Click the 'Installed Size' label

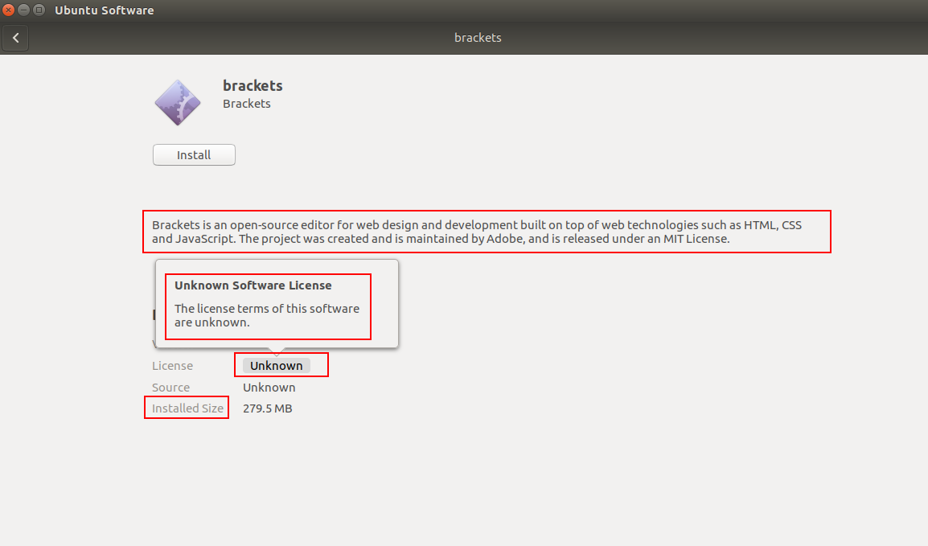pos(187,408)
